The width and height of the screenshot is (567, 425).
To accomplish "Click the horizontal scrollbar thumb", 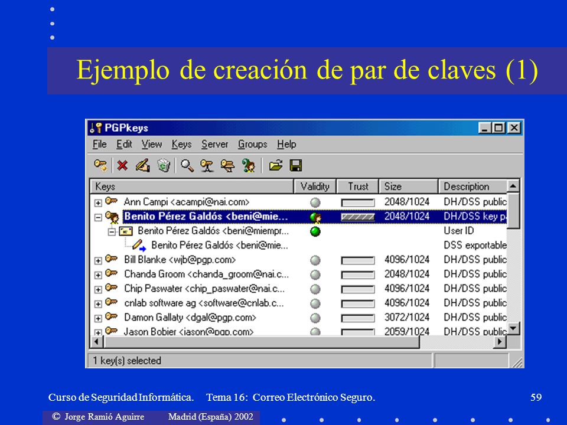I will pyautogui.click(x=262, y=342).
